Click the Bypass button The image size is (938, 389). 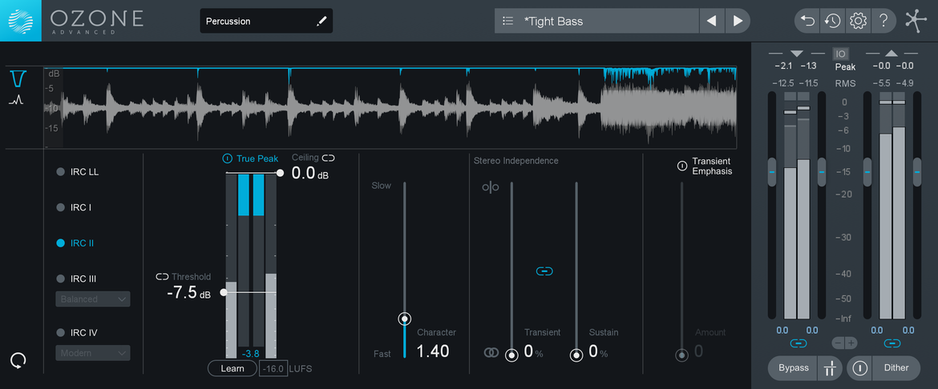[x=793, y=368]
